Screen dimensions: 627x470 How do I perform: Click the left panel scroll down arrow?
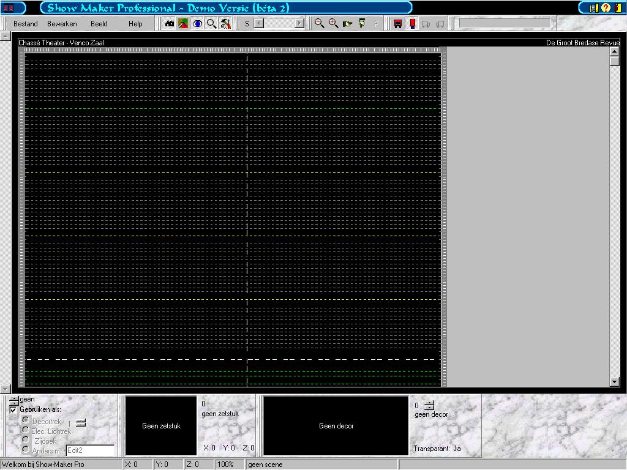tap(5, 389)
